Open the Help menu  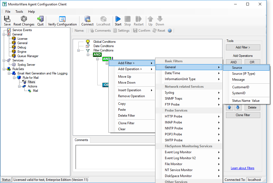pos(32,12)
